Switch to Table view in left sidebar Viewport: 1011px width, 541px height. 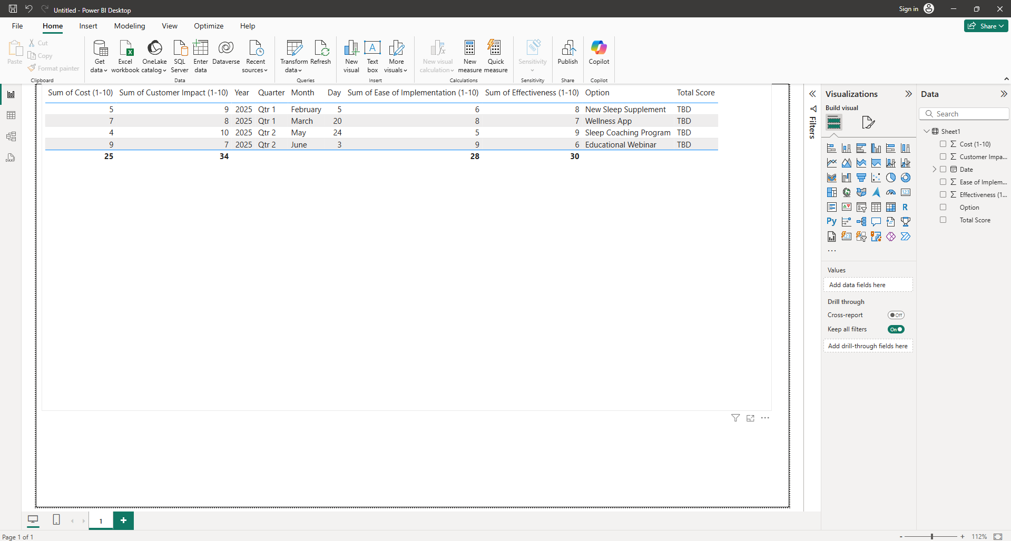(11, 115)
